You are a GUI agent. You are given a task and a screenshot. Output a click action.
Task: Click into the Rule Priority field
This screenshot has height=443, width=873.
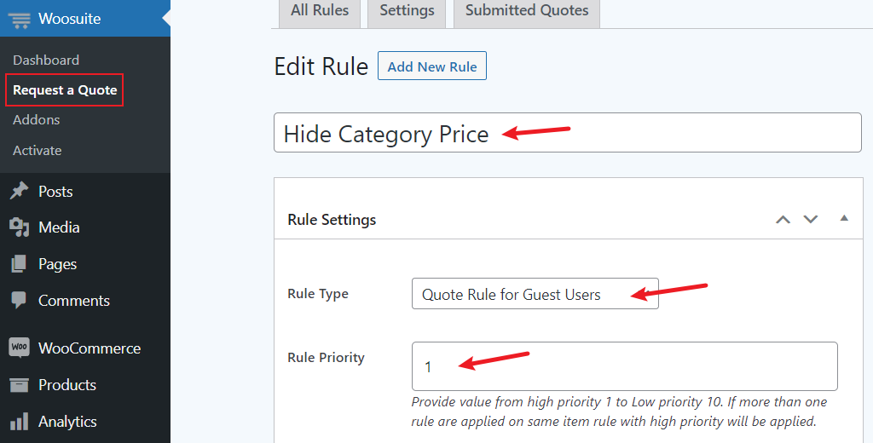(x=625, y=366)
